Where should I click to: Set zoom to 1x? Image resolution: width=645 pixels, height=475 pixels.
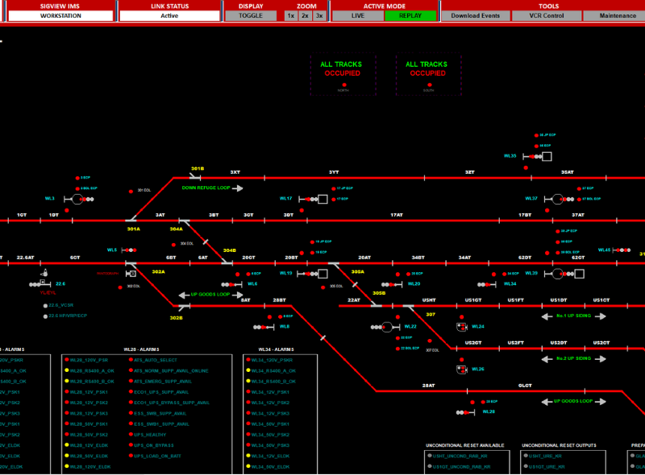(x=291, y=15)
